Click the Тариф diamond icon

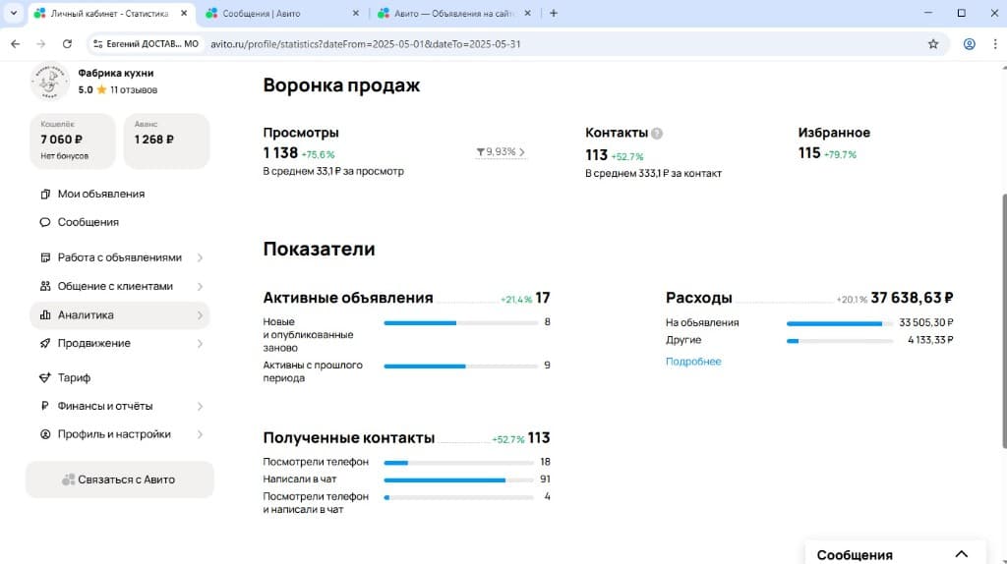pos(45,378)
